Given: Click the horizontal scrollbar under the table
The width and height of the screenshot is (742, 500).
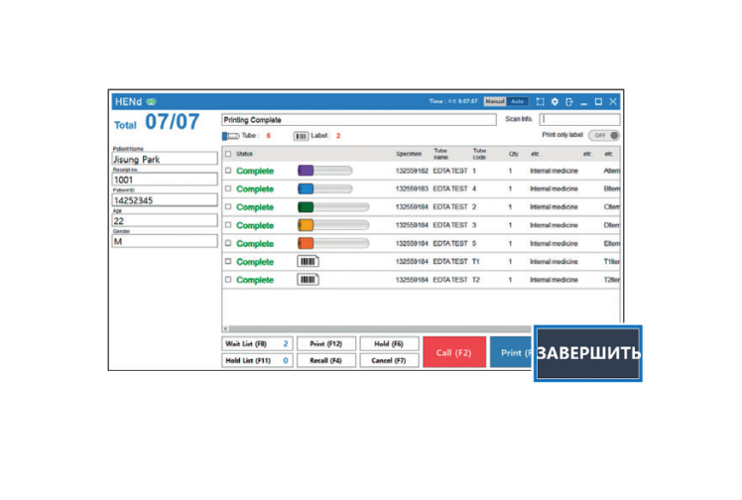Looking at the screenshot, I should (380, 328).
